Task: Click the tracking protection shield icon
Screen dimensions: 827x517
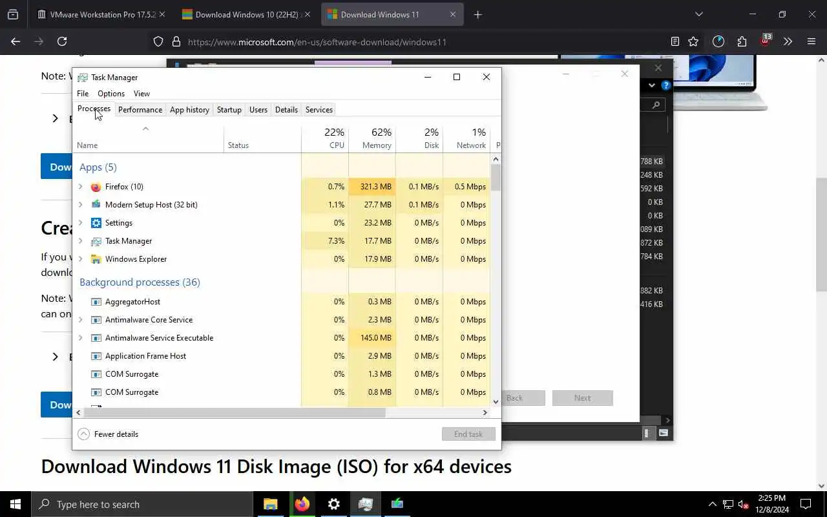Action: (x=158, y=41)
